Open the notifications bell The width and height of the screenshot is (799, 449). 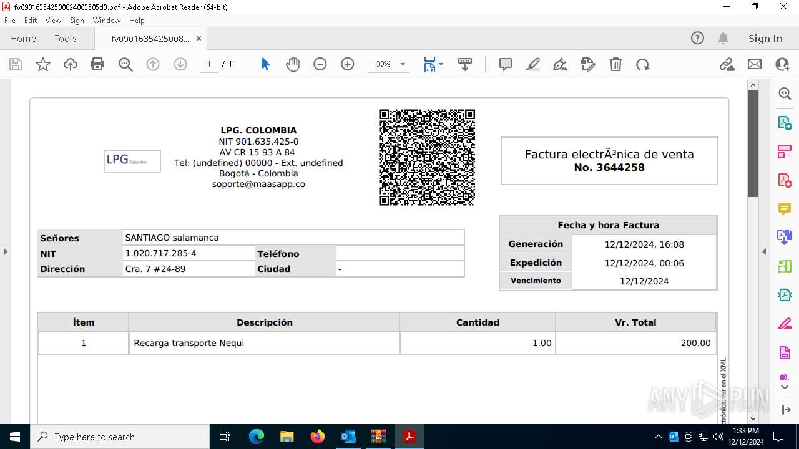point(723,38)
